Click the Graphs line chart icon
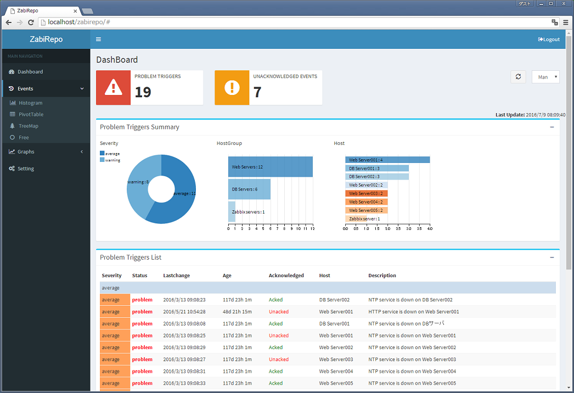The width and height of the screenshot is (574, 393). click(12, 151)
